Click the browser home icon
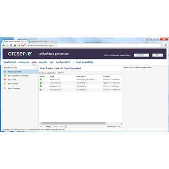This screenshot has width=169, height=169. [x=15, y=45]
